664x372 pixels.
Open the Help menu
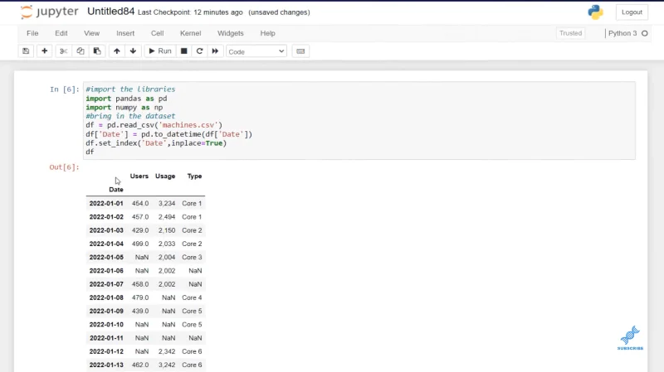point(267,33)
